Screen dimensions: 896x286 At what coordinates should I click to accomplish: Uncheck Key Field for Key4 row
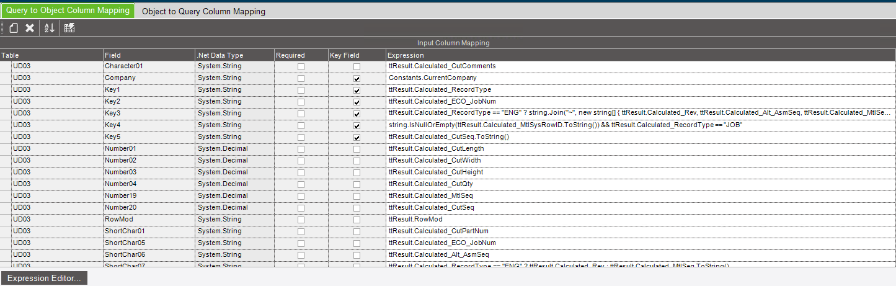[357, 125]
